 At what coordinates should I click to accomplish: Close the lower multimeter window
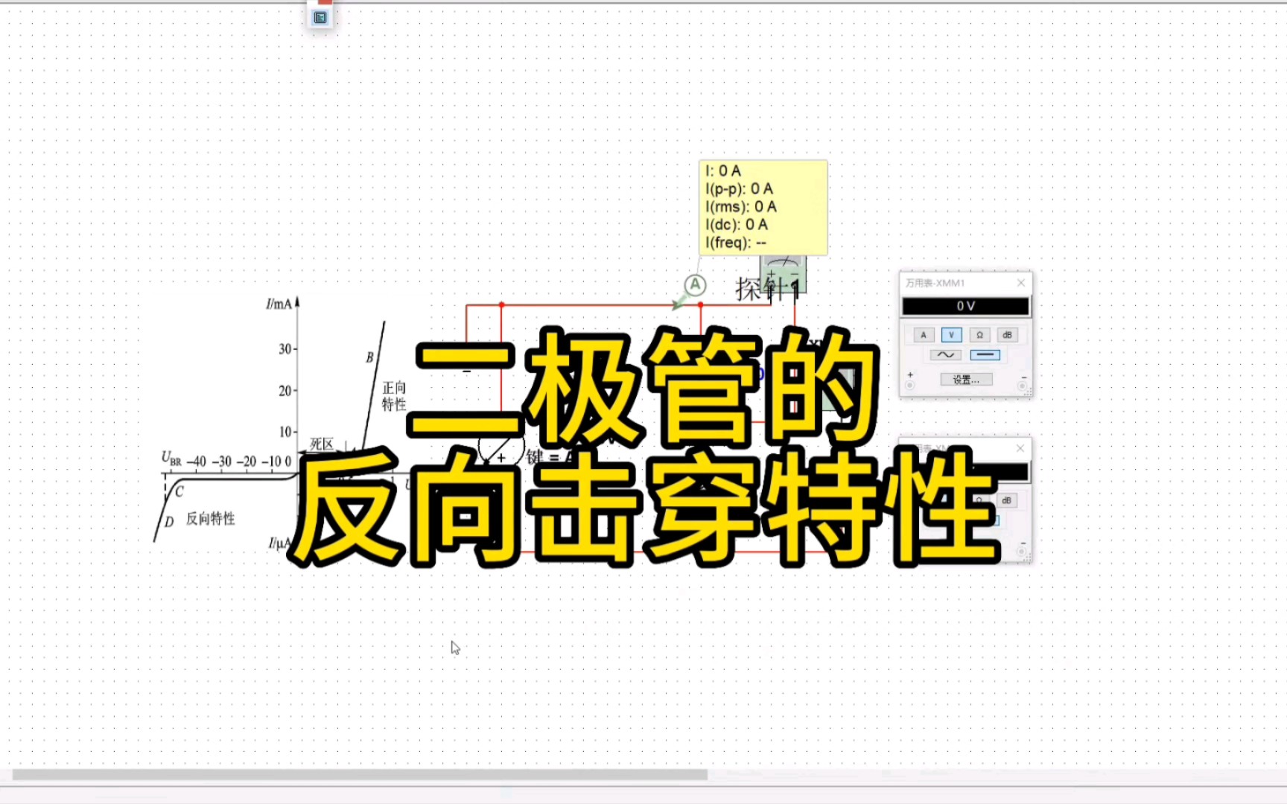pyautogui.click(x=1020, y=448)
